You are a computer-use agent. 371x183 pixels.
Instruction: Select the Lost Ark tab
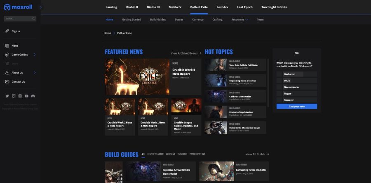coord(223,7)
